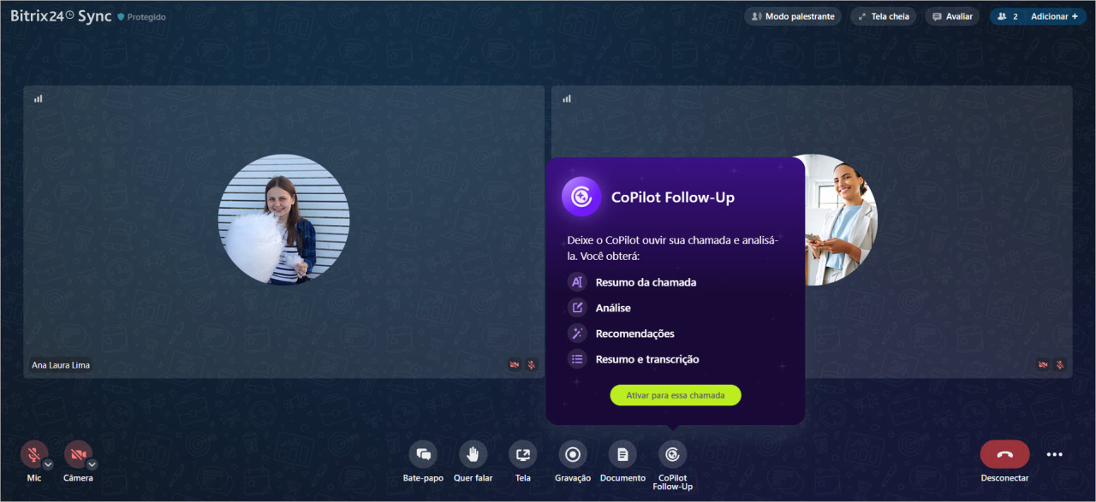1096x502 pixels.
Task: Show the participants list icon with count 2
Action: 1007,16
